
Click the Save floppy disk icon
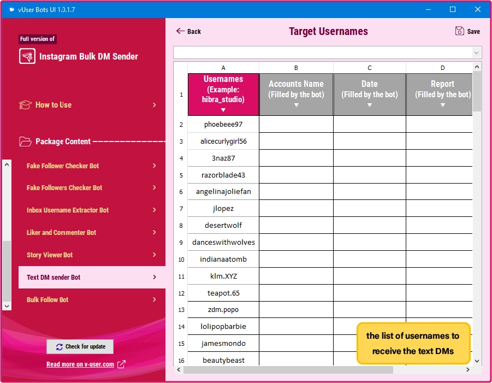459,31
